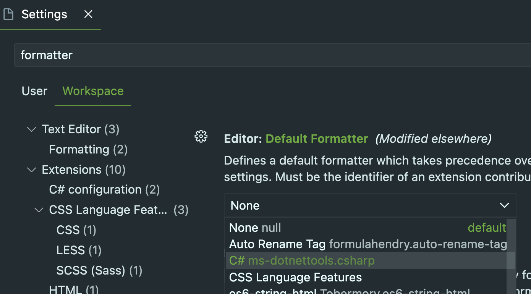Open the Formatting (2) settings section
The image size is (531, 294).
(x=88, y=149)
